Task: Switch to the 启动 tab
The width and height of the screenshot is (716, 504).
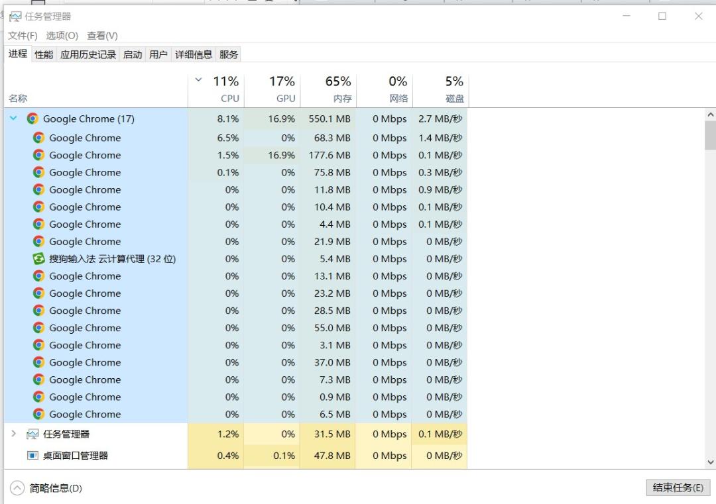Action: tap(133, 55)
